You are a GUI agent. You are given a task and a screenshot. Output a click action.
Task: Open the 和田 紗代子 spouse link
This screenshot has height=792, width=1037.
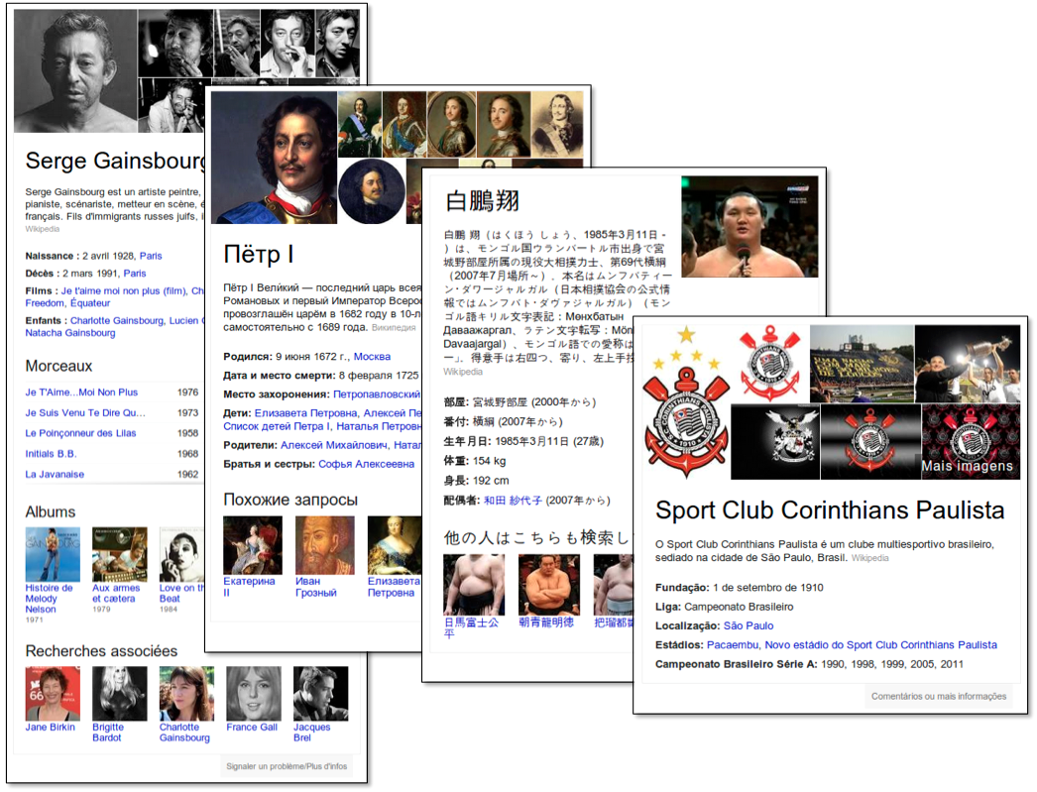(513, 501)
